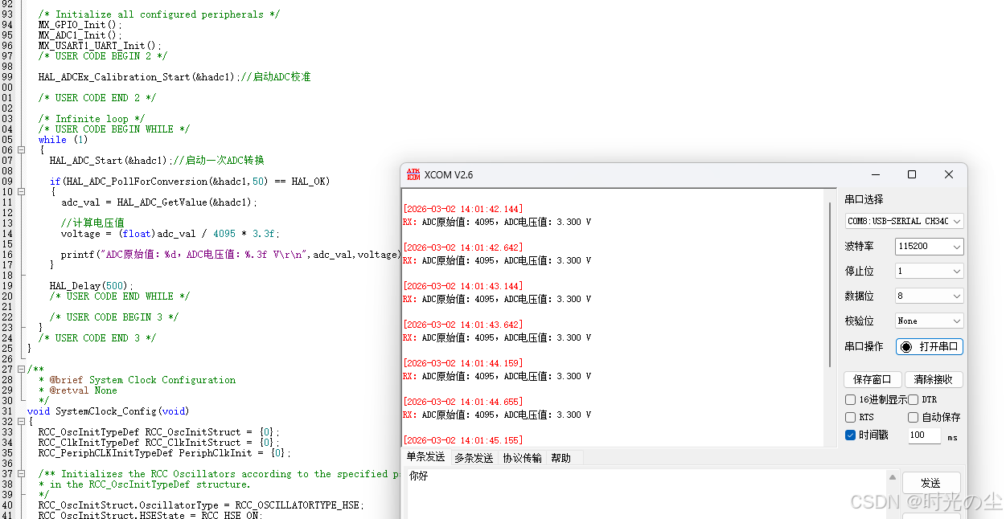Toggle the DTR checkbox
The width and height of the screenshot is (1006, 519).
[914, 400]
